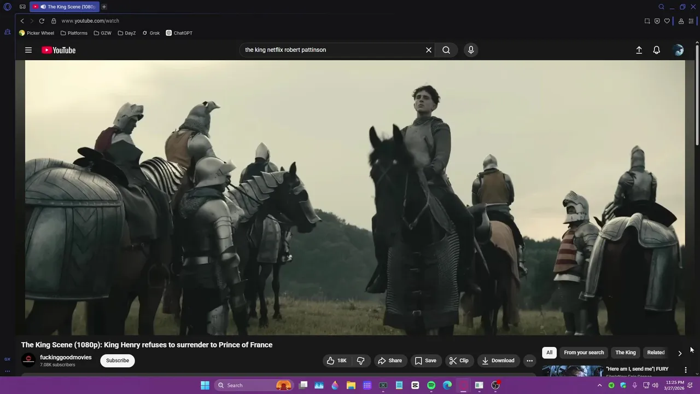Image resolution: width=700 pixels, height=394 pixels.
Task: Open options menu for the FURY suggestion
Action: coord(685,370)
